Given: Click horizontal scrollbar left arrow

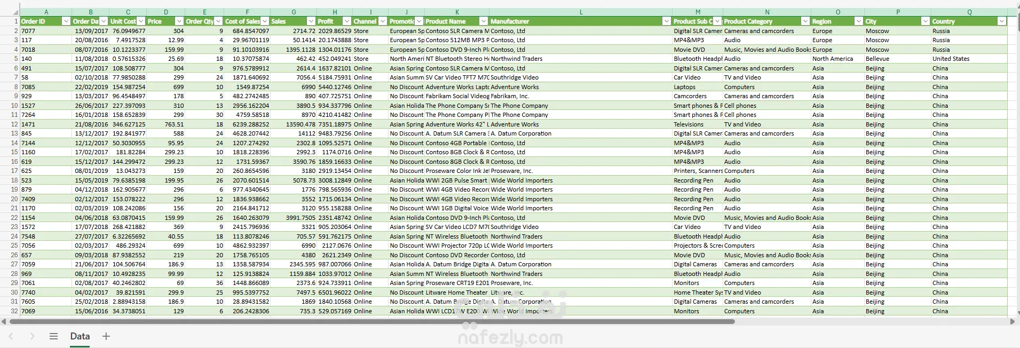Looking at the screenshot, I should pyautogui.click(x=4, y=321).
